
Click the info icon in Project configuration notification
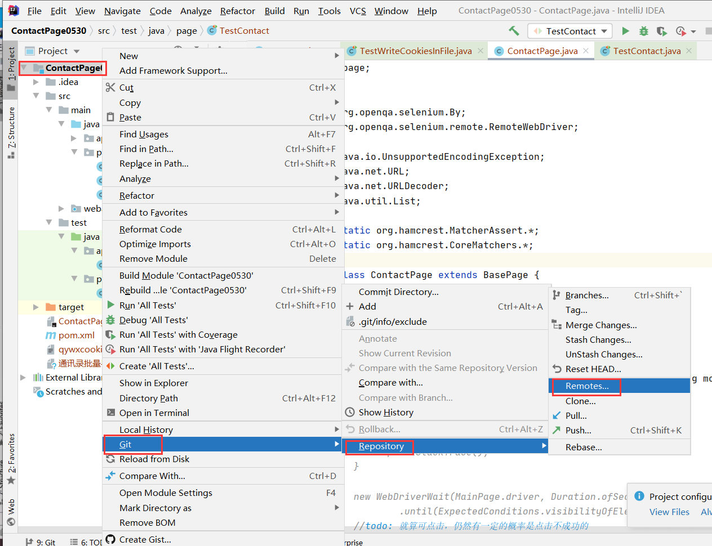point(639,496)
